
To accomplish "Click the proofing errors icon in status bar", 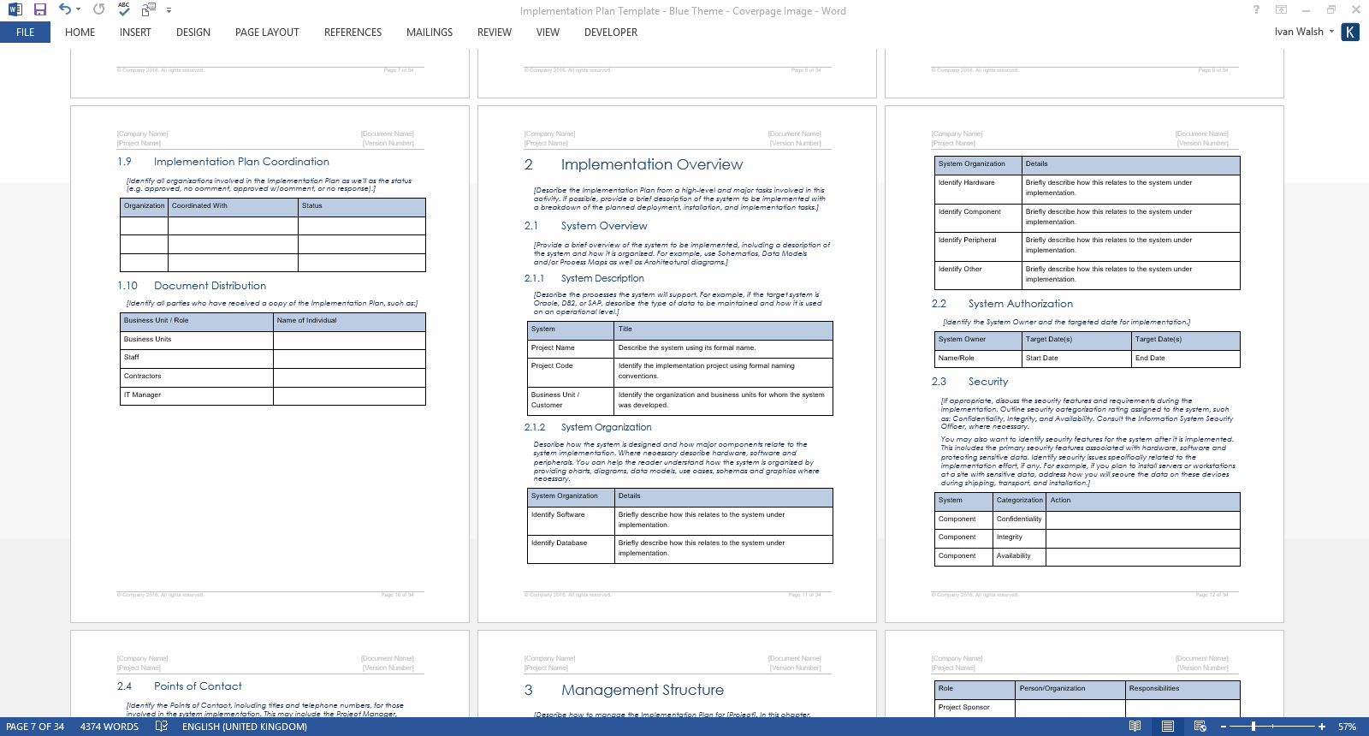I will 162,727.
